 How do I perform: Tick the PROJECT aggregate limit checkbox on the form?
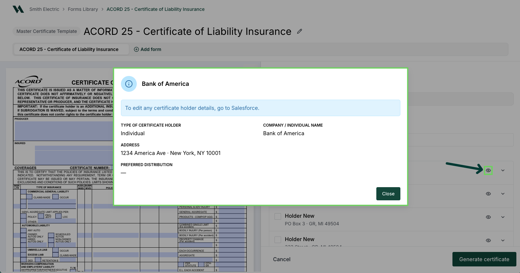(x=41, y=216)
